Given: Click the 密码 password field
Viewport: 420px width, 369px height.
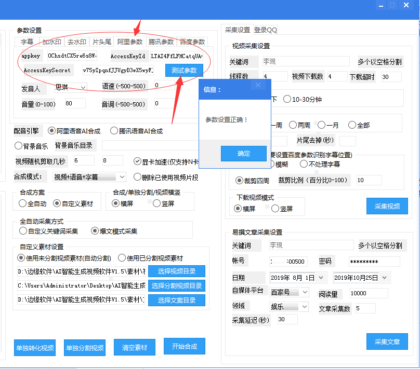Looking at the screenshot, I should (x=374, y=261).
